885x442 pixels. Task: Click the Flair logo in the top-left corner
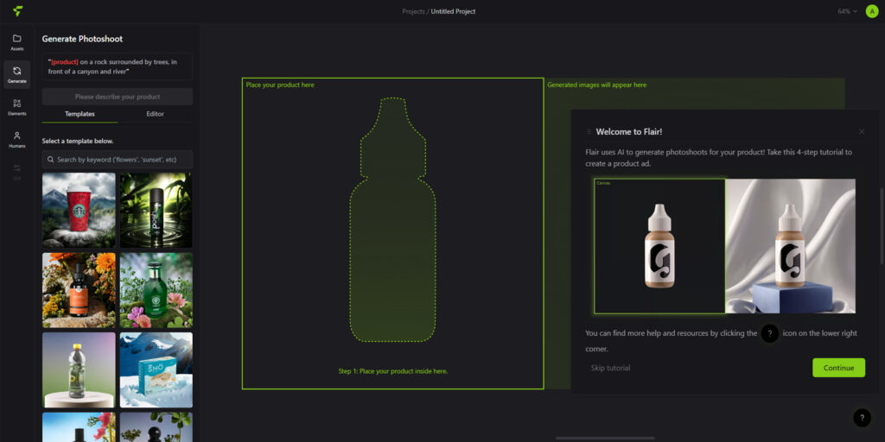point(18,11)
